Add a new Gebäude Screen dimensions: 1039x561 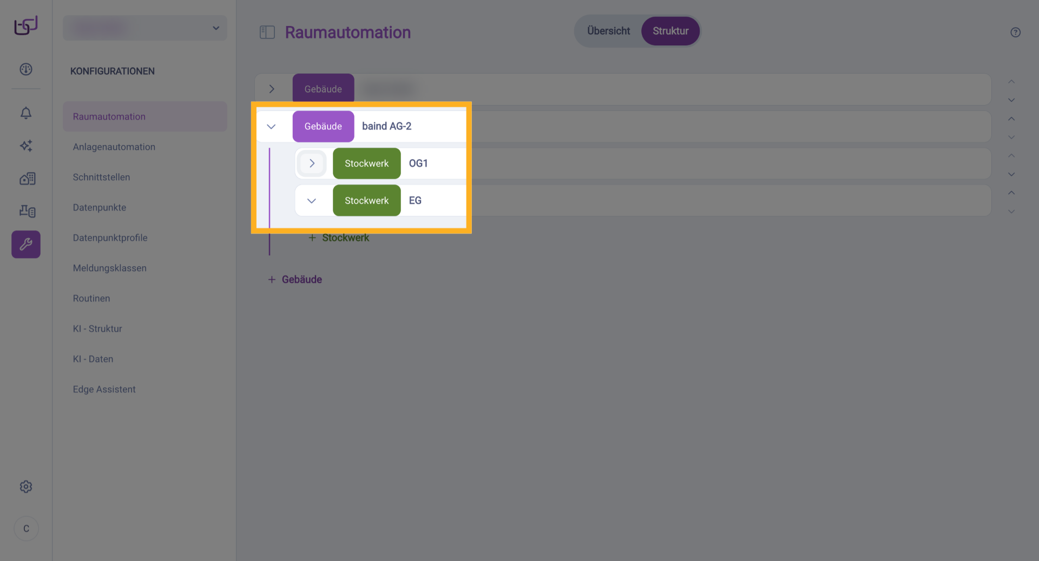point(295,280)
